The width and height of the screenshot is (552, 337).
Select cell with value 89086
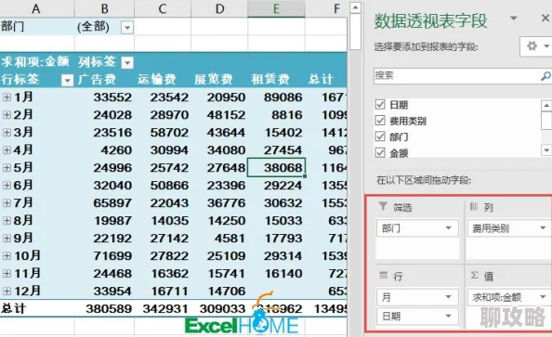276,97
